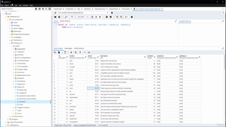The image size is (226, 127).
Task: Click the SQL button in Data Output toolbar
Action: coord(89,53)
